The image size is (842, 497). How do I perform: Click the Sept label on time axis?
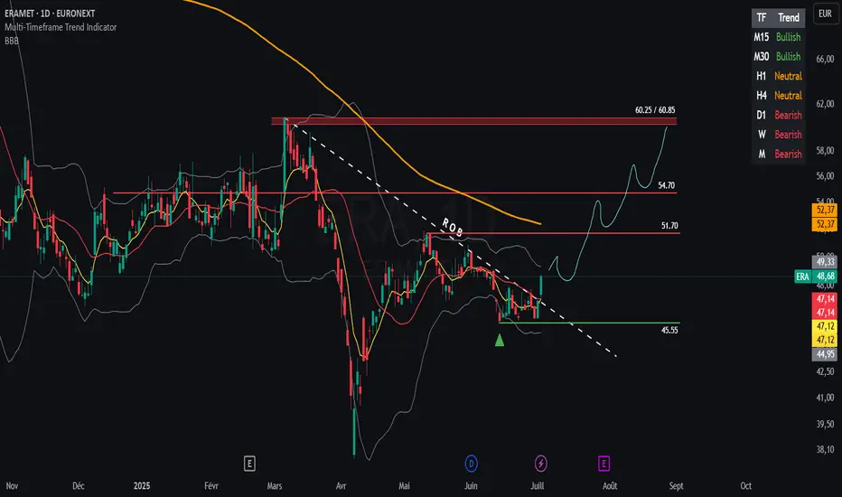click(676, 486)
